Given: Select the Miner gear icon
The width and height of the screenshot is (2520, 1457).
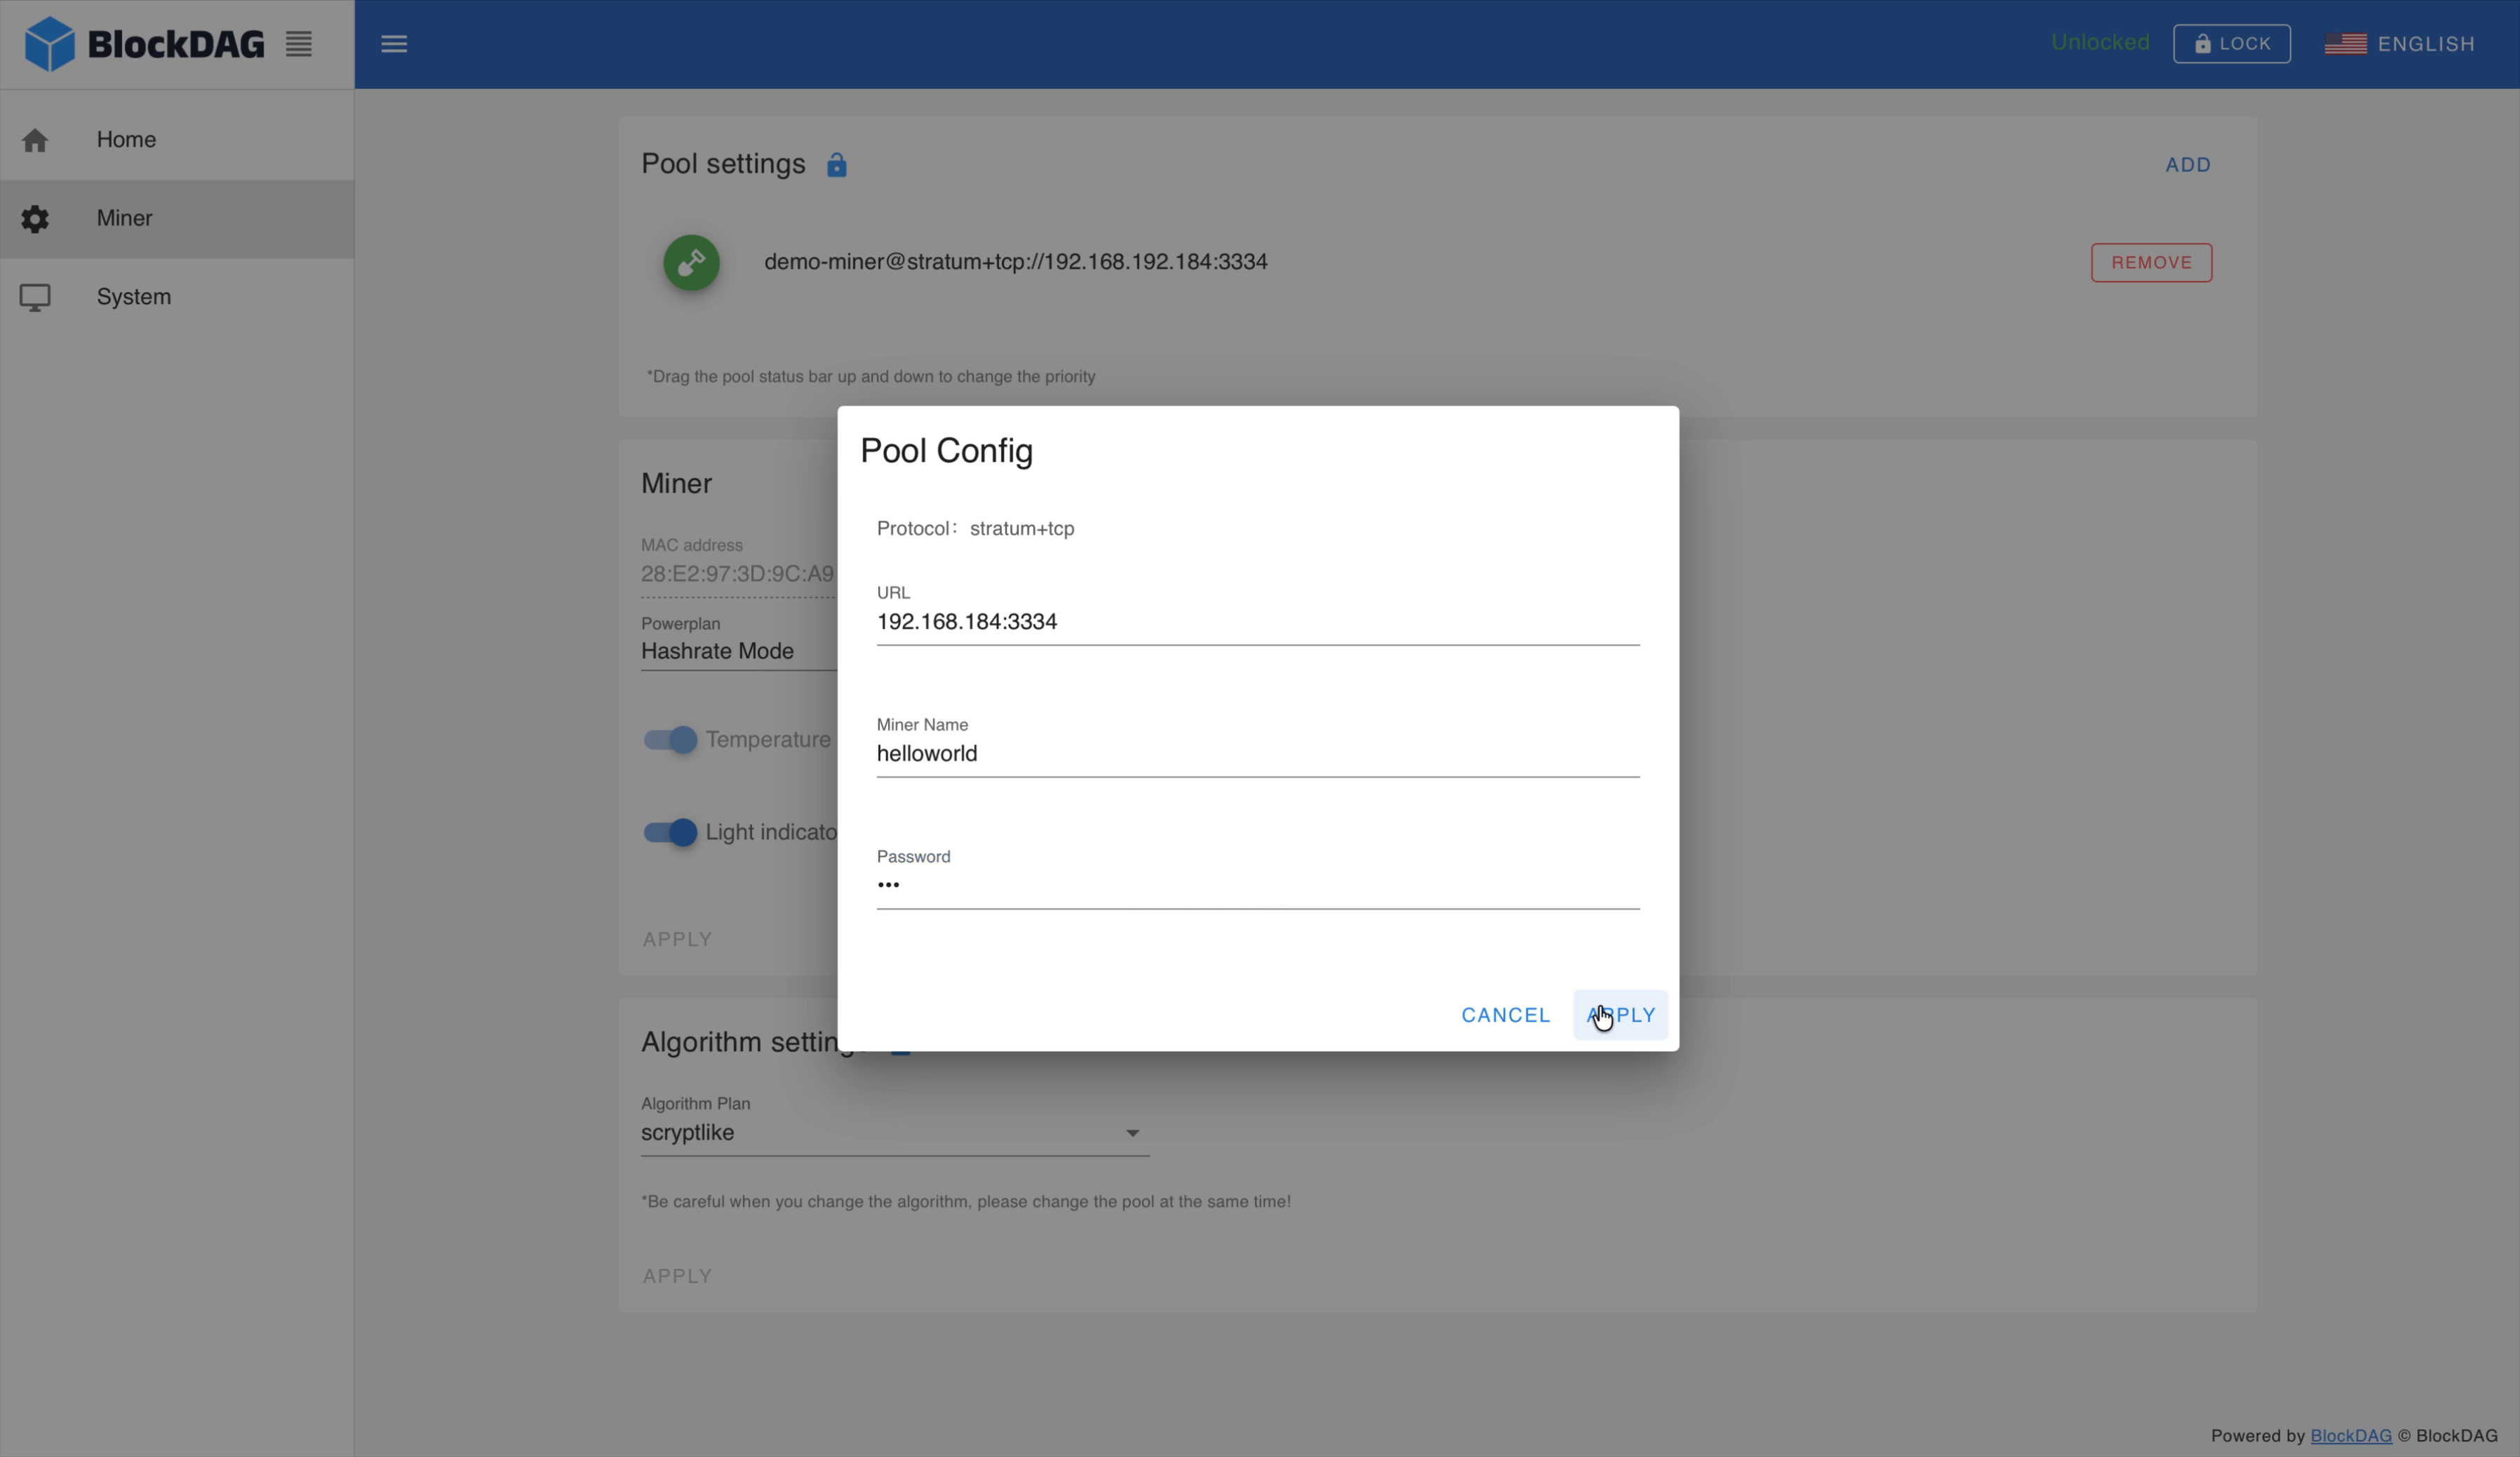Looking at the screenshot, I should [35, 218].
